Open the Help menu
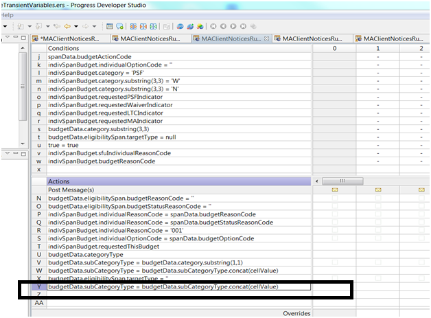 point(7,15)
